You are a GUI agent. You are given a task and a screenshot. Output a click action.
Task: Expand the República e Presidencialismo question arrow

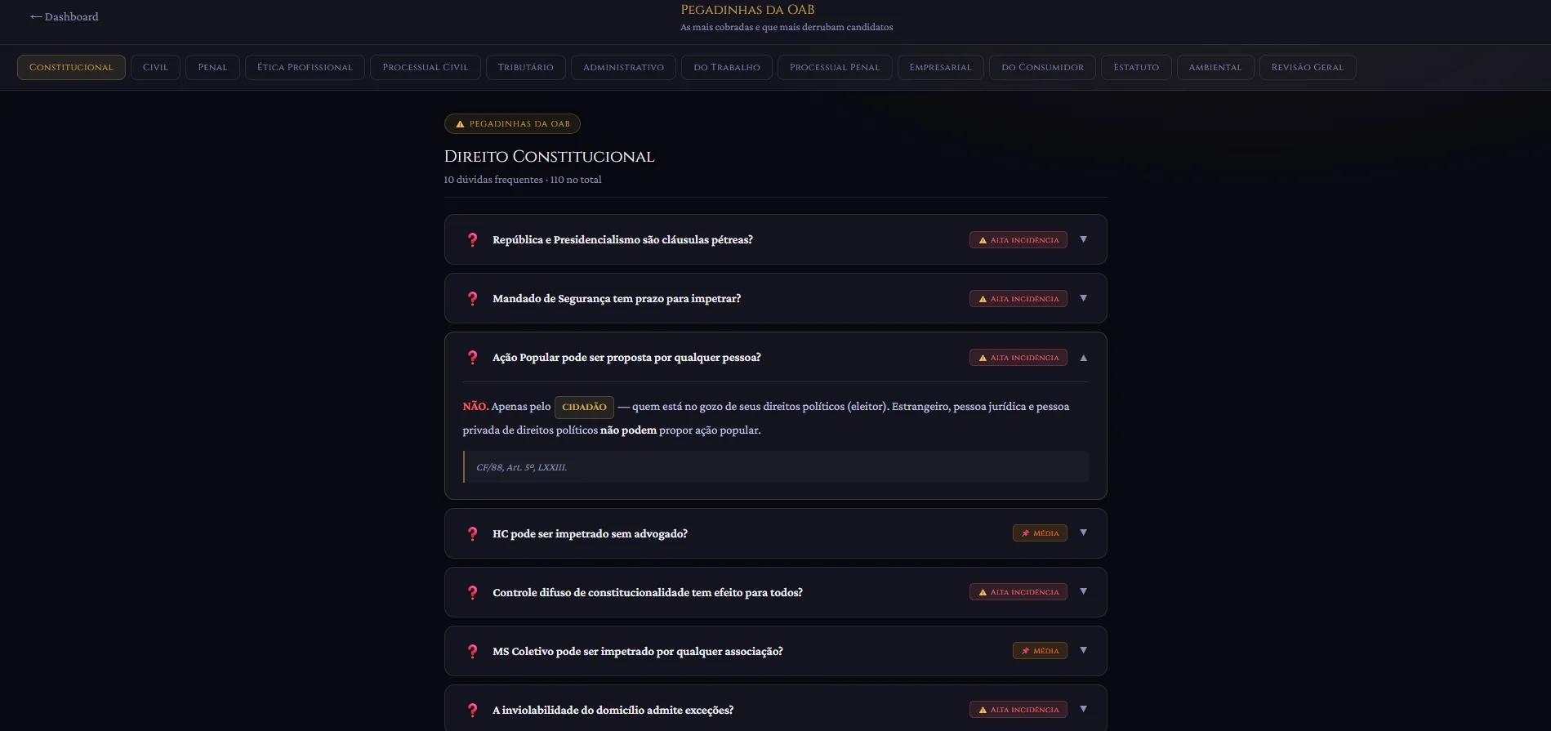click(1084, 239)
